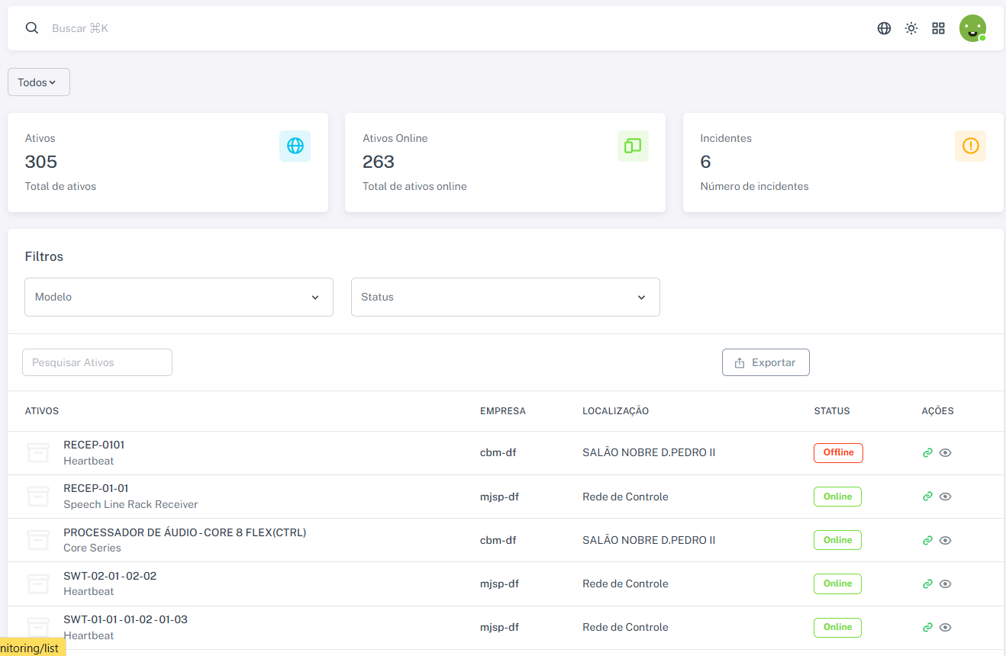Click the Ativos Online card icon
1006x656 pixels.
(633, 146)
